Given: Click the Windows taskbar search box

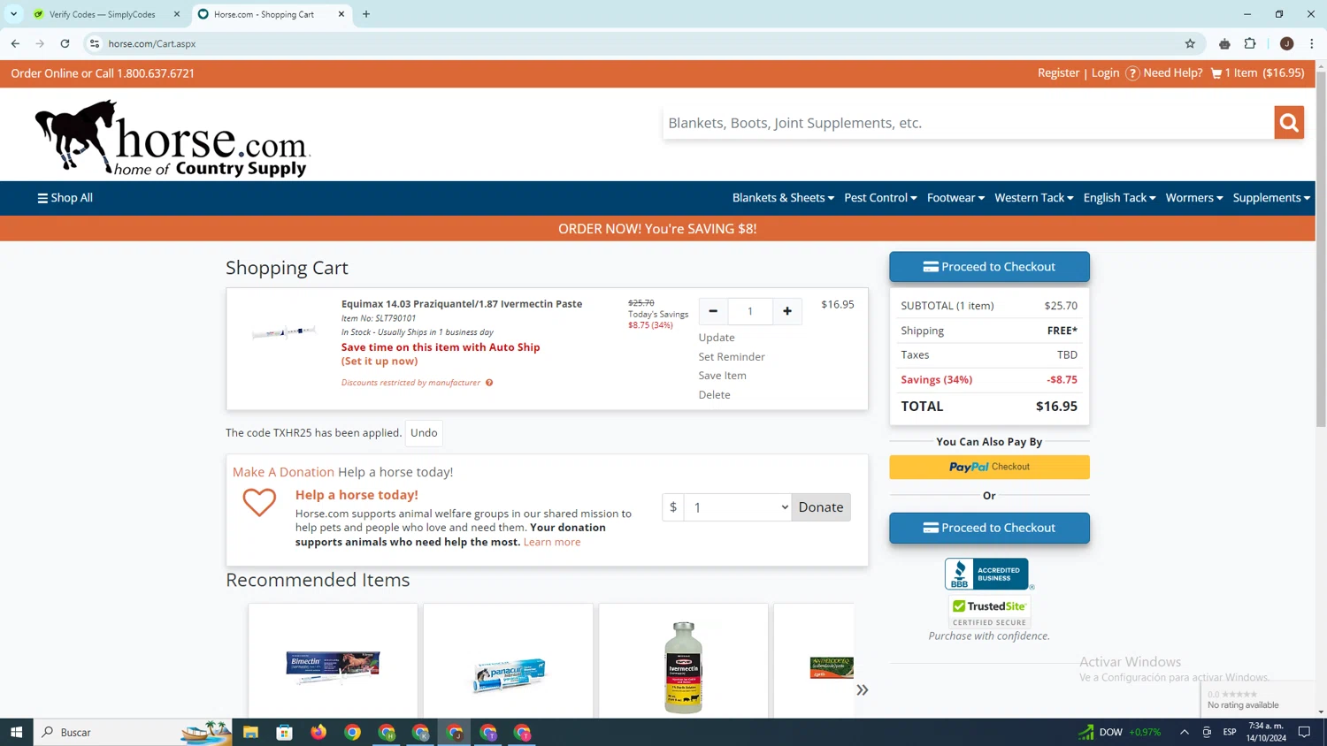Looking at the screenshot, I should [133, 732].
